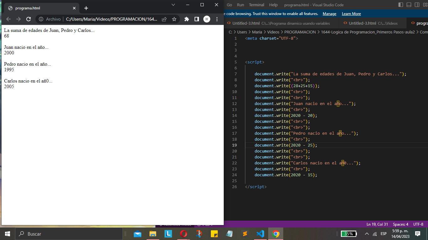
Task: Click the meta charset line in the editor
Action: (271, 38)
